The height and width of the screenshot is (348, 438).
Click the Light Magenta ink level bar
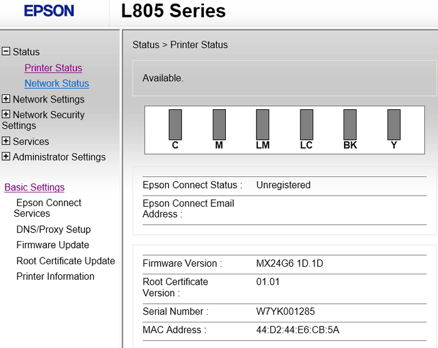pos(263,124)
